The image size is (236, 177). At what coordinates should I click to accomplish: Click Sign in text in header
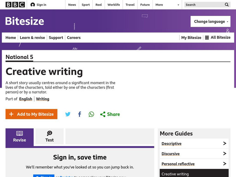click(41, 5)
